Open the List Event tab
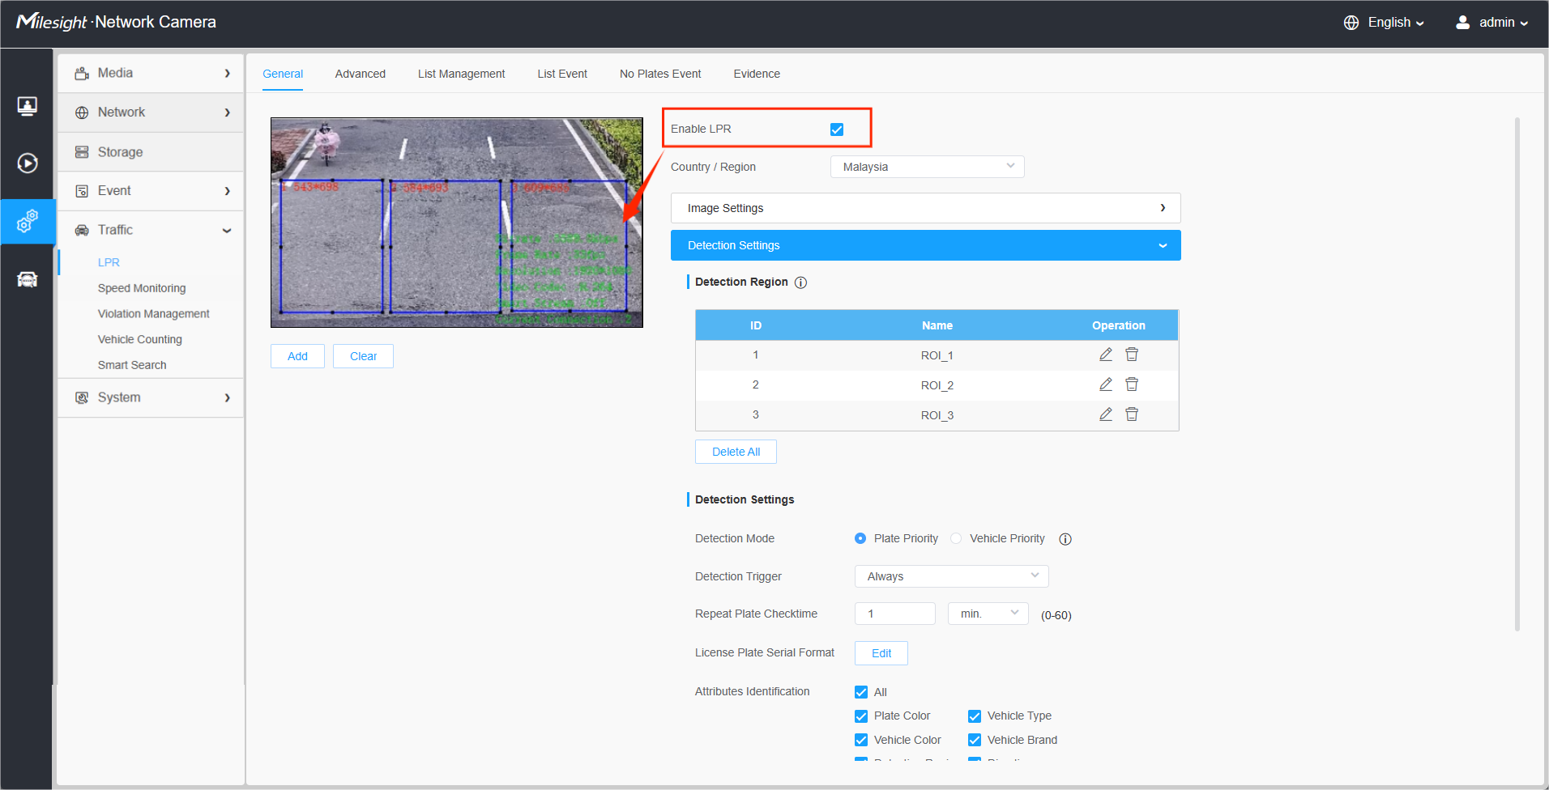1549x790 pixels. 562,74
